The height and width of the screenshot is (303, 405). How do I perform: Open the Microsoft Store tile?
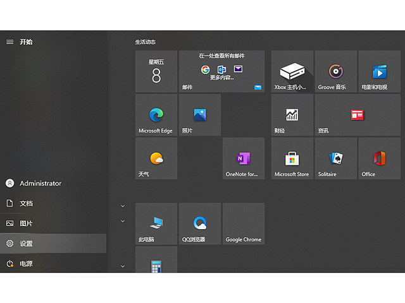[x=292, y=158]
